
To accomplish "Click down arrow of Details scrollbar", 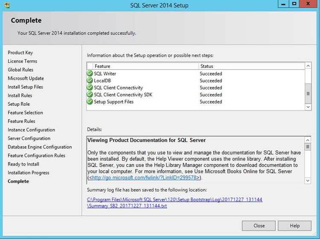I will tap(308, 181).
